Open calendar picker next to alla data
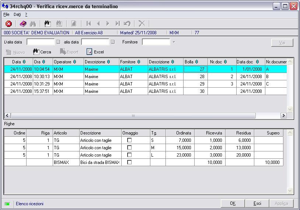The image size is (300, 210). click(x=113, y=42)
